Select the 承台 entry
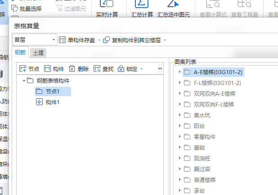Image resolution: width=278 pixels, height=195 pixels. pyautogui.click(x=199, y=191)
